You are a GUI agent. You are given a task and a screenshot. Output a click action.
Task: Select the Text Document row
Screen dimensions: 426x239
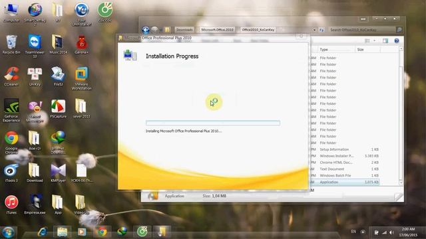click(x=345, y=169)
